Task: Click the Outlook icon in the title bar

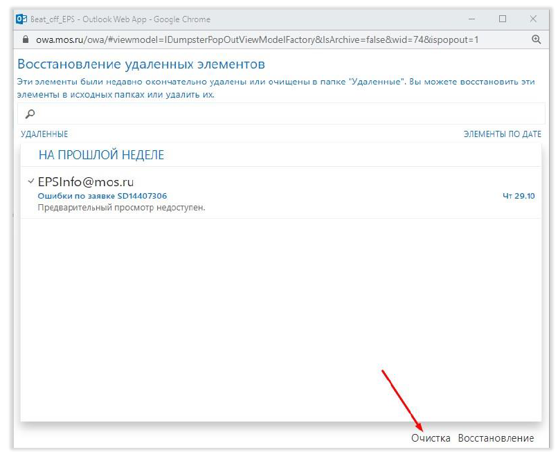Action: tap(21, 19)
